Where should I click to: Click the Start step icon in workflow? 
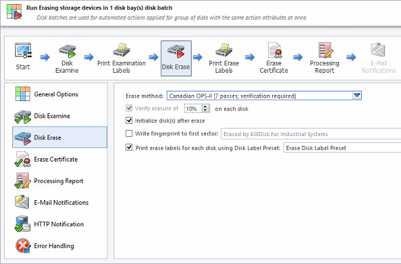pos(23,51)
